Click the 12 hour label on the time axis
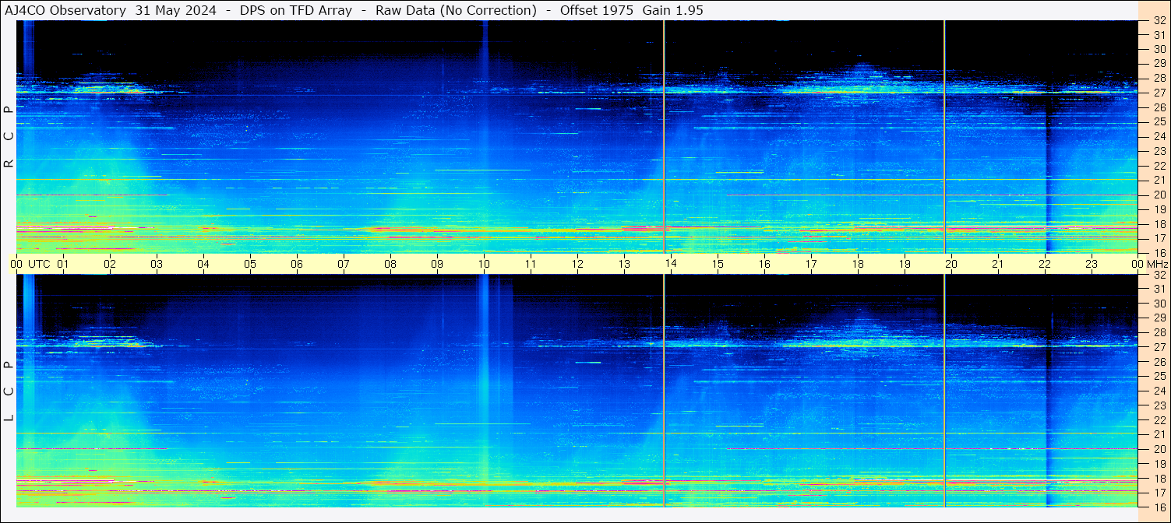This screenshot has height=523, width=1171. 577,264
